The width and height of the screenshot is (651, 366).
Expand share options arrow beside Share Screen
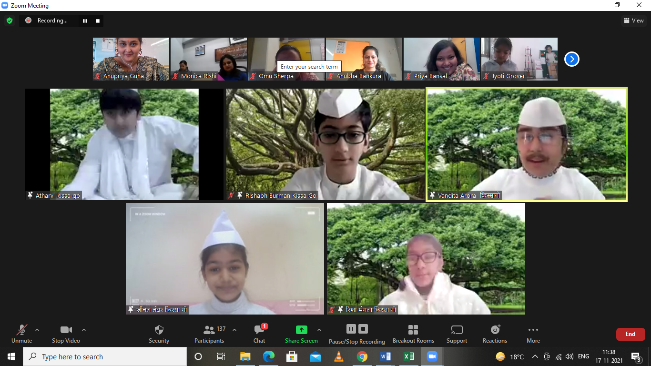click(319, 329)
